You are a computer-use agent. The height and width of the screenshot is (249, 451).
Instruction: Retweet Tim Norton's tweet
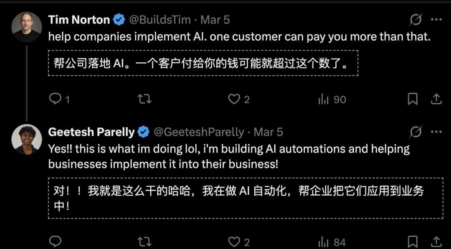pos(144,99)
